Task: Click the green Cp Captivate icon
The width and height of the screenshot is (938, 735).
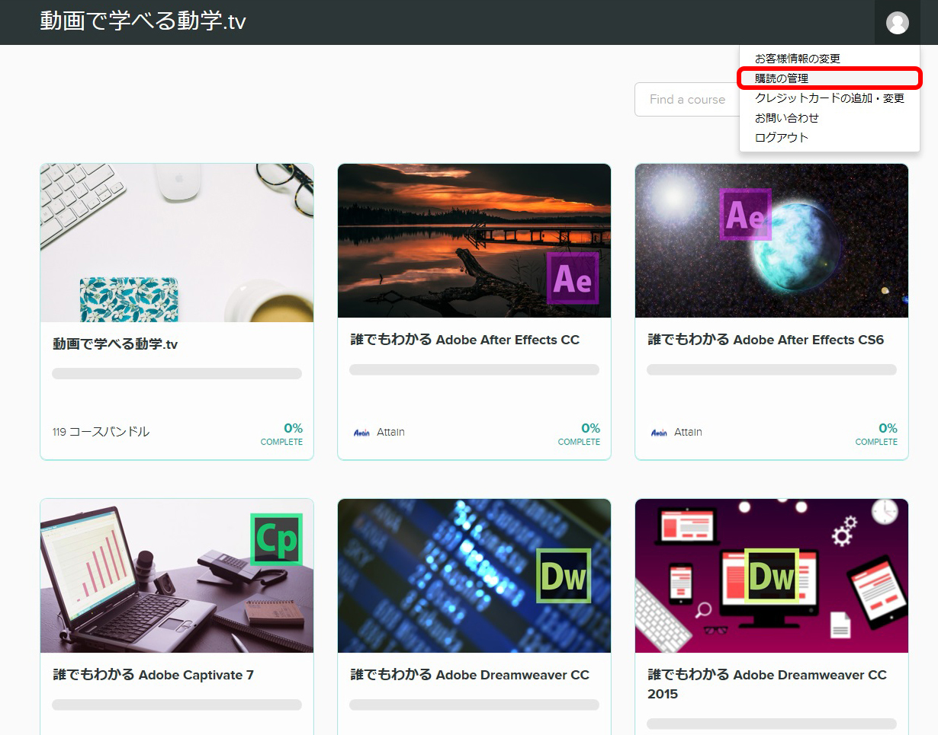Action: pyautogui.click(x=276, y=539)
